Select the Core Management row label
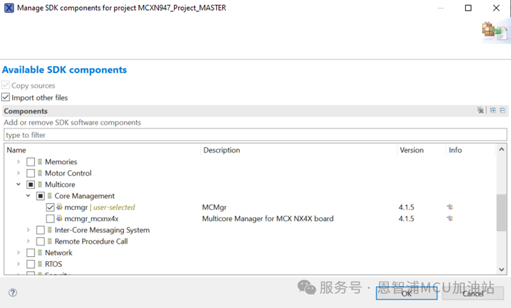Image resolution: width=511 pixels, height=308 pixels. click(x=85, y=196)
